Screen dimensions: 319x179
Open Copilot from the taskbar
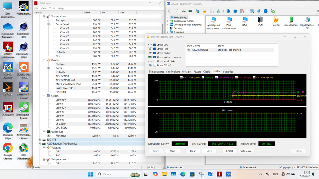[155, 174]
